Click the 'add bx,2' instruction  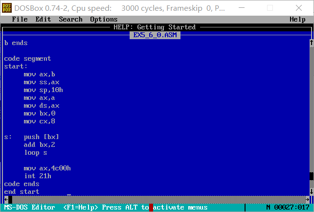tap(39, 144)
